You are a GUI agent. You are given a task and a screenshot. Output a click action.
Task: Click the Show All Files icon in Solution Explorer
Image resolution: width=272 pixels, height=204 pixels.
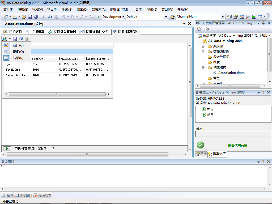[x=206, y=29]
